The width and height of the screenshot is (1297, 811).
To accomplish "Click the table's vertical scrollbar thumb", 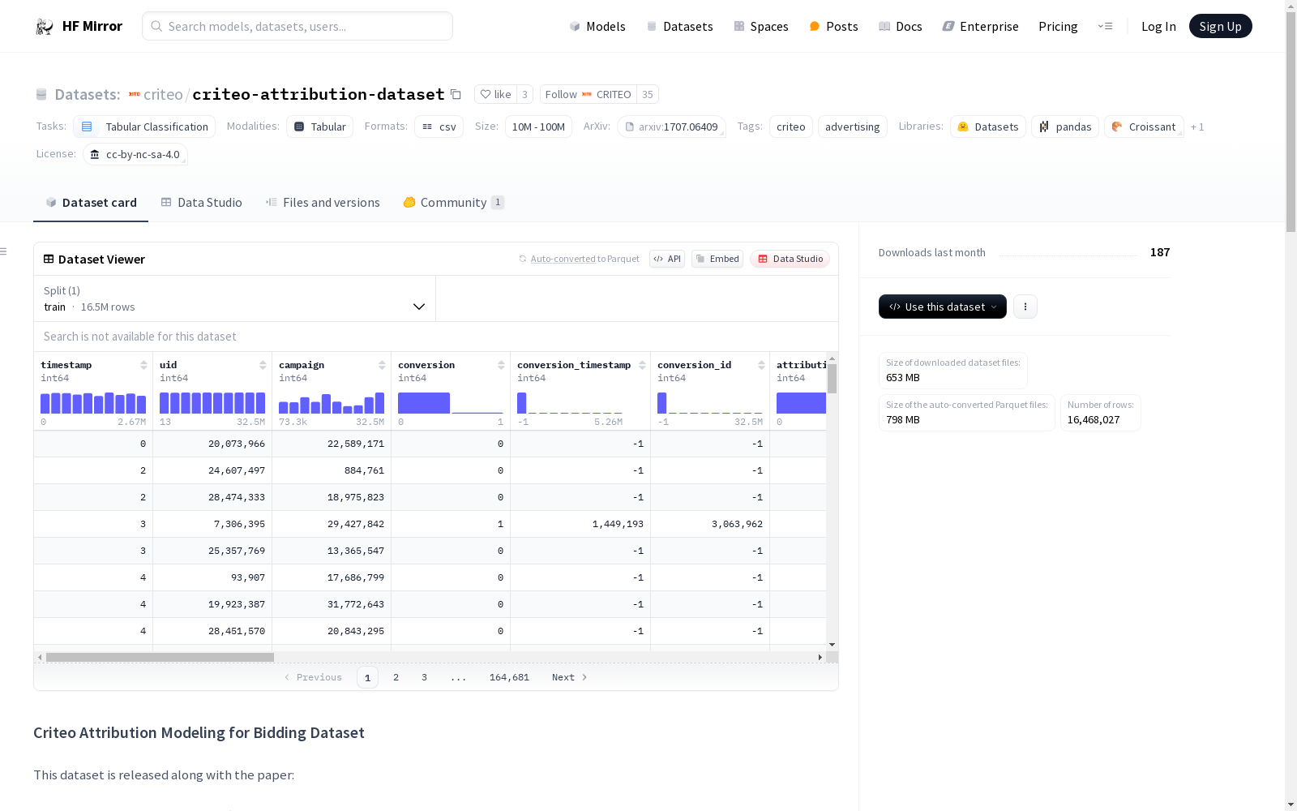I will tap(832, 378).
